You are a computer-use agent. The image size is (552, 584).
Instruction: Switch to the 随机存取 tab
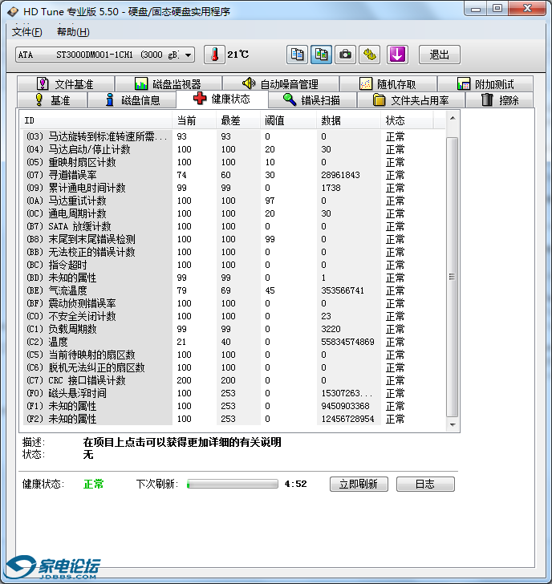pos(388,84)
